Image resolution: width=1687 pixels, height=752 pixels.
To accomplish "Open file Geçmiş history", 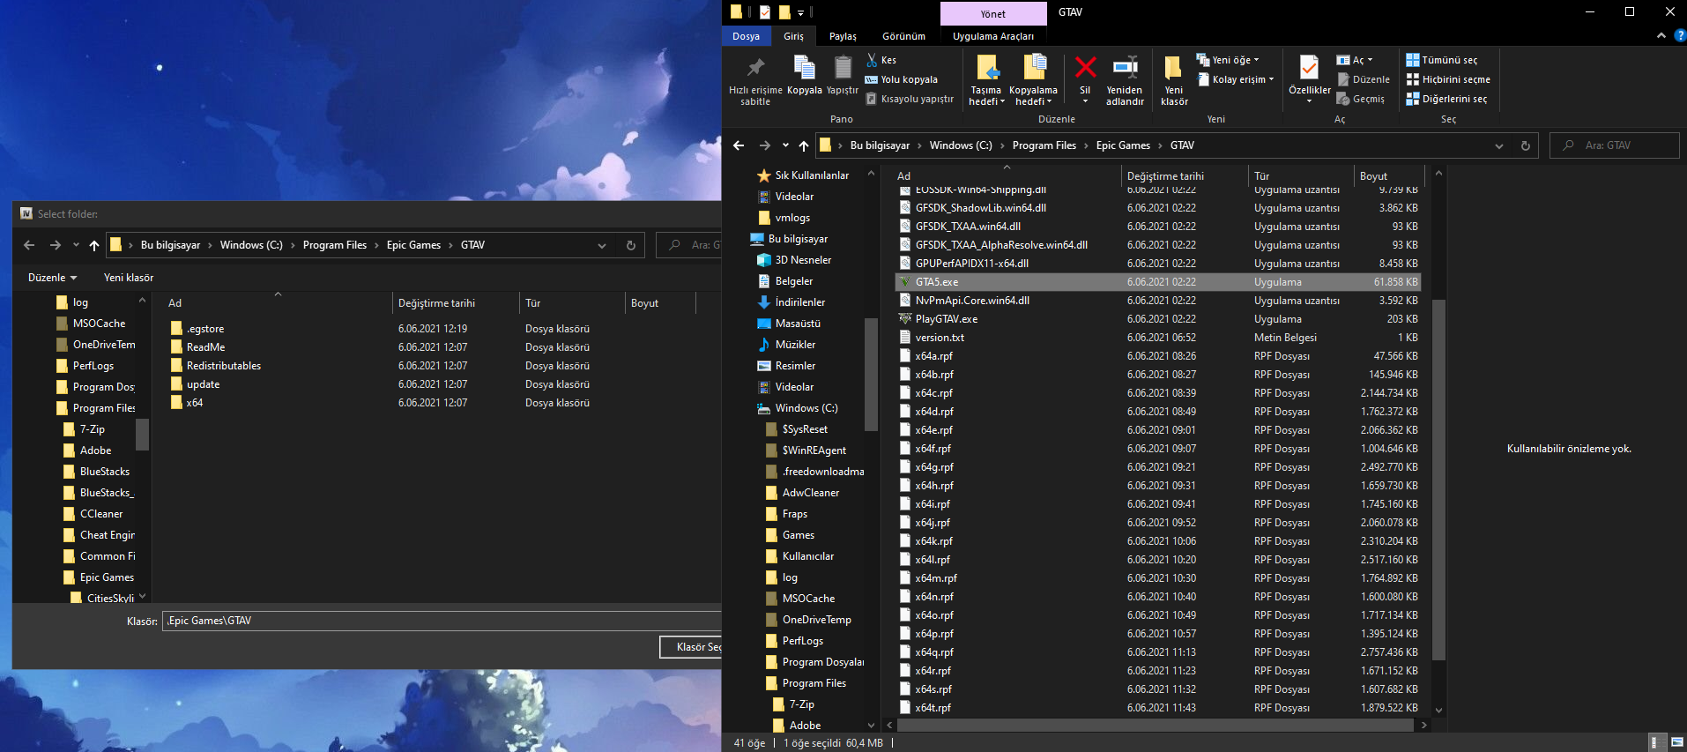I will [1360, 99].
